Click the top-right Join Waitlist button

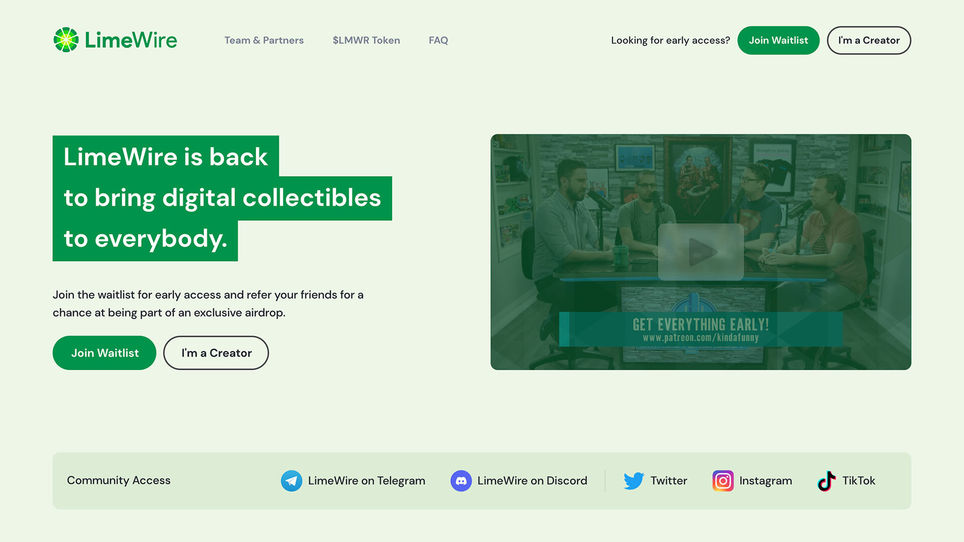coord(778,40)
